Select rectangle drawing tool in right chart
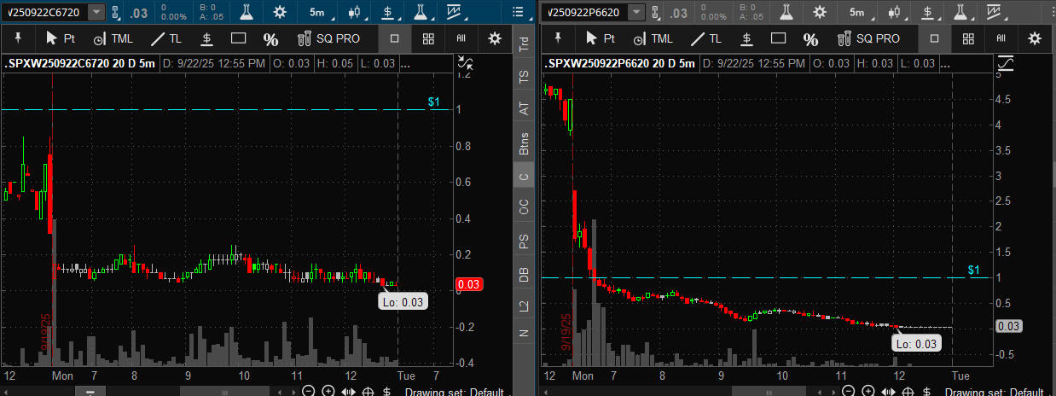Screen dimensions: 1056x396 (x=779, y=38)
